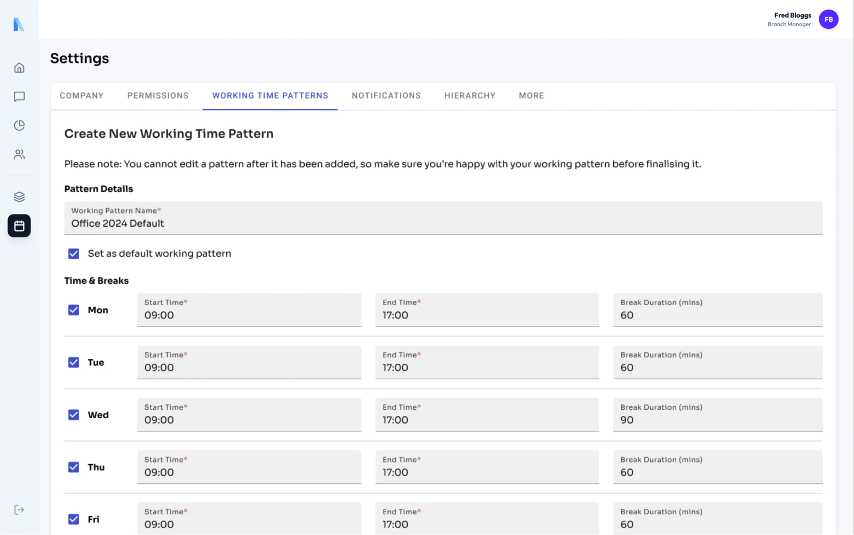Image resolution: width=854 pixels, height=535 pixels.
Task: Click the Settings page heading
Action: pyautogui.click(x=80, y=58)
